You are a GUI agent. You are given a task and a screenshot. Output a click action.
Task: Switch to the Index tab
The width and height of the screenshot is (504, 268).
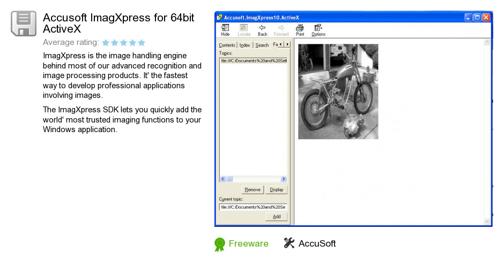pos(244,45)
